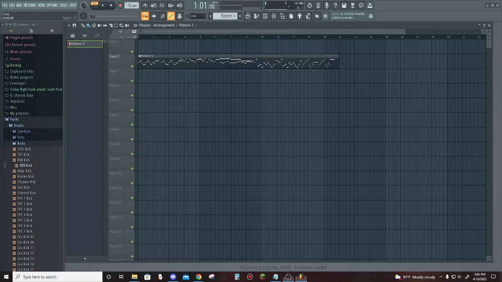The height and width of the screenshot is (282, 502).
Task: Open the ADD menu
Action: point(19,5)
